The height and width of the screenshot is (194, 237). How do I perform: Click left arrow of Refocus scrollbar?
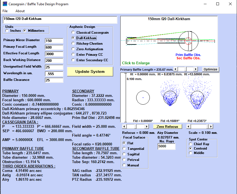(124, 126)
